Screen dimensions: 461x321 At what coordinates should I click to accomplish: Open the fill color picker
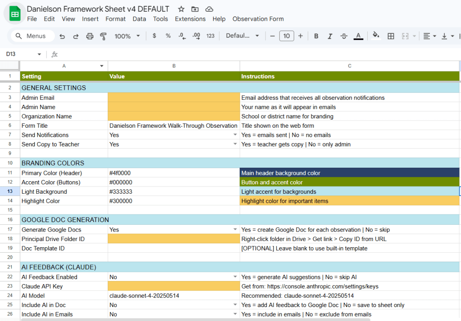point(376,36)
